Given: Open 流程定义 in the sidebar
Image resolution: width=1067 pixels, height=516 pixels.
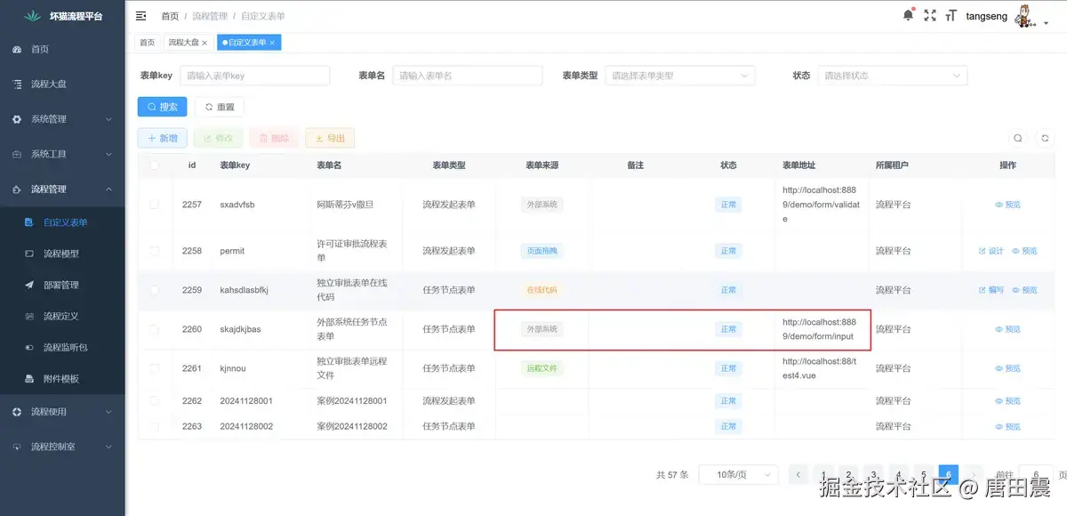Looking at the screenshot, I should point(62,316).
